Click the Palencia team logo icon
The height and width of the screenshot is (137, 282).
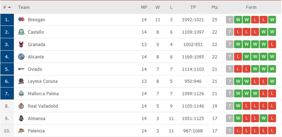[21, 131]
